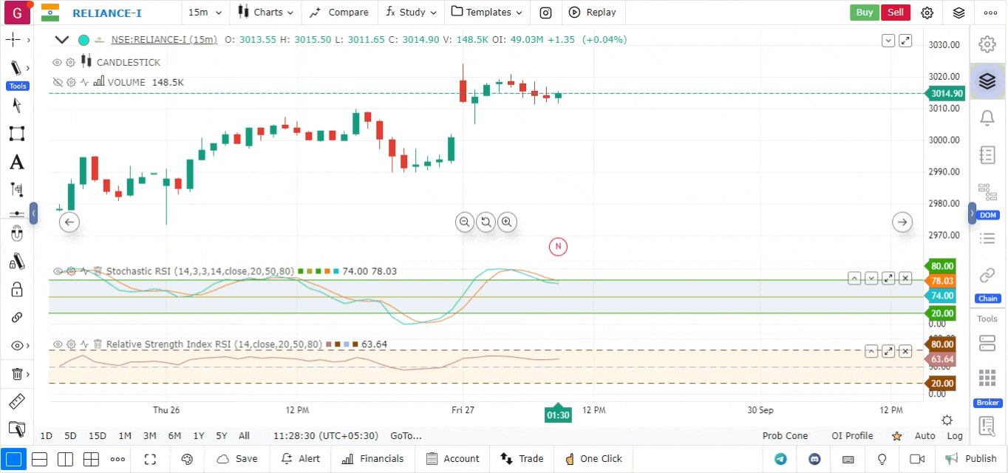
Task: Open the Discord icon in bottom bar
Action: point(814,459)
